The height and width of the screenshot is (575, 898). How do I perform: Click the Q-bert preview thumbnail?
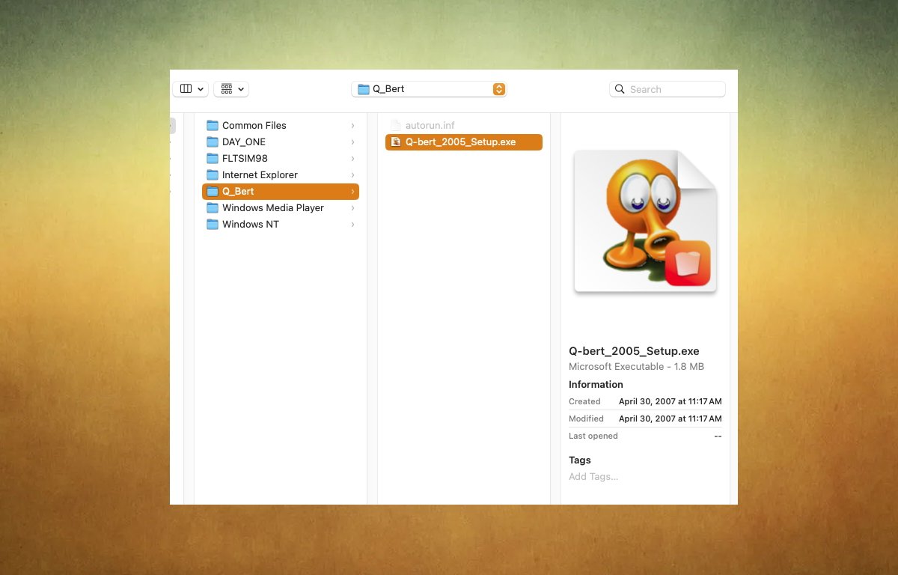tap(645, 221)
